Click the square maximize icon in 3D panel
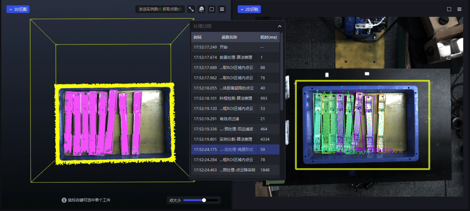 [211, 9]
